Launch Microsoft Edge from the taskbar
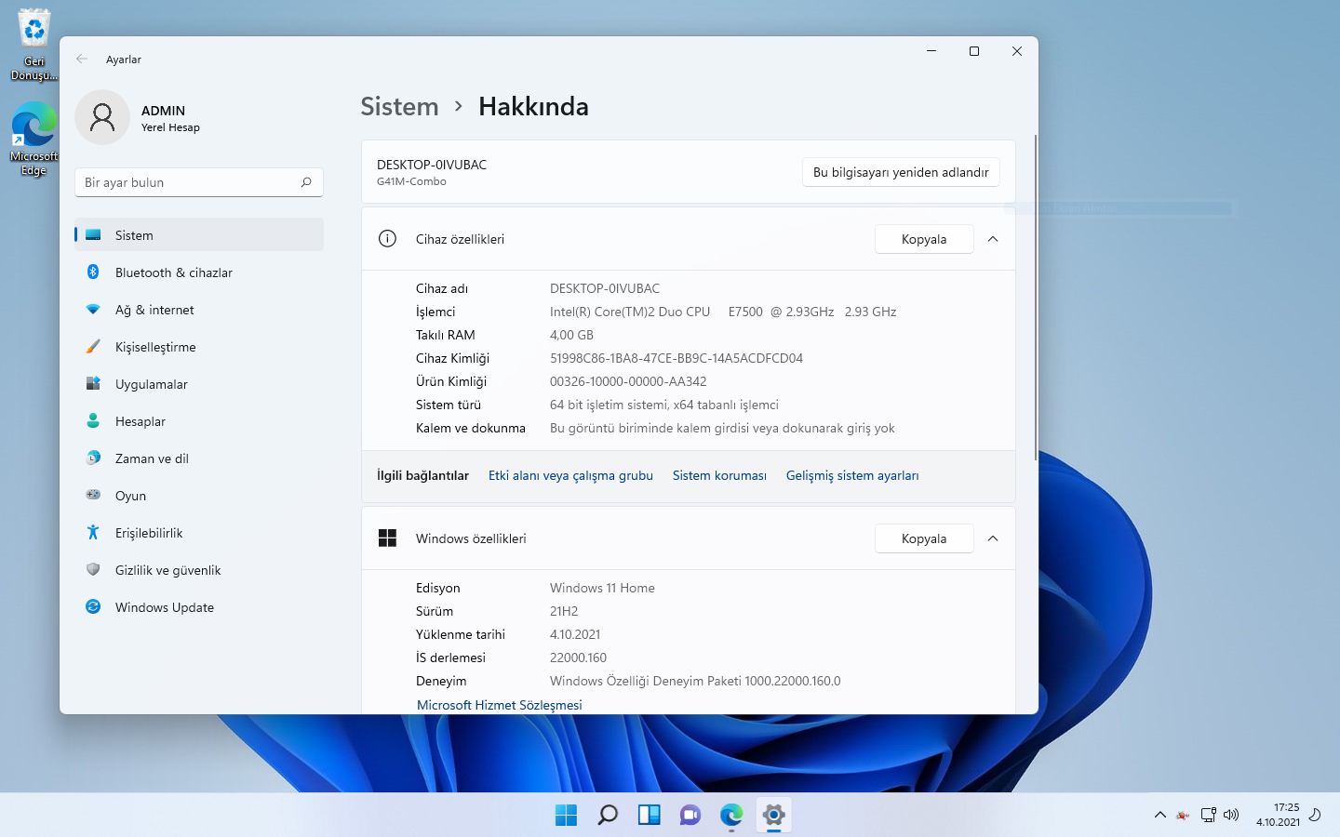The height and width of the screenshot is (837, 1340). (731, 816)
